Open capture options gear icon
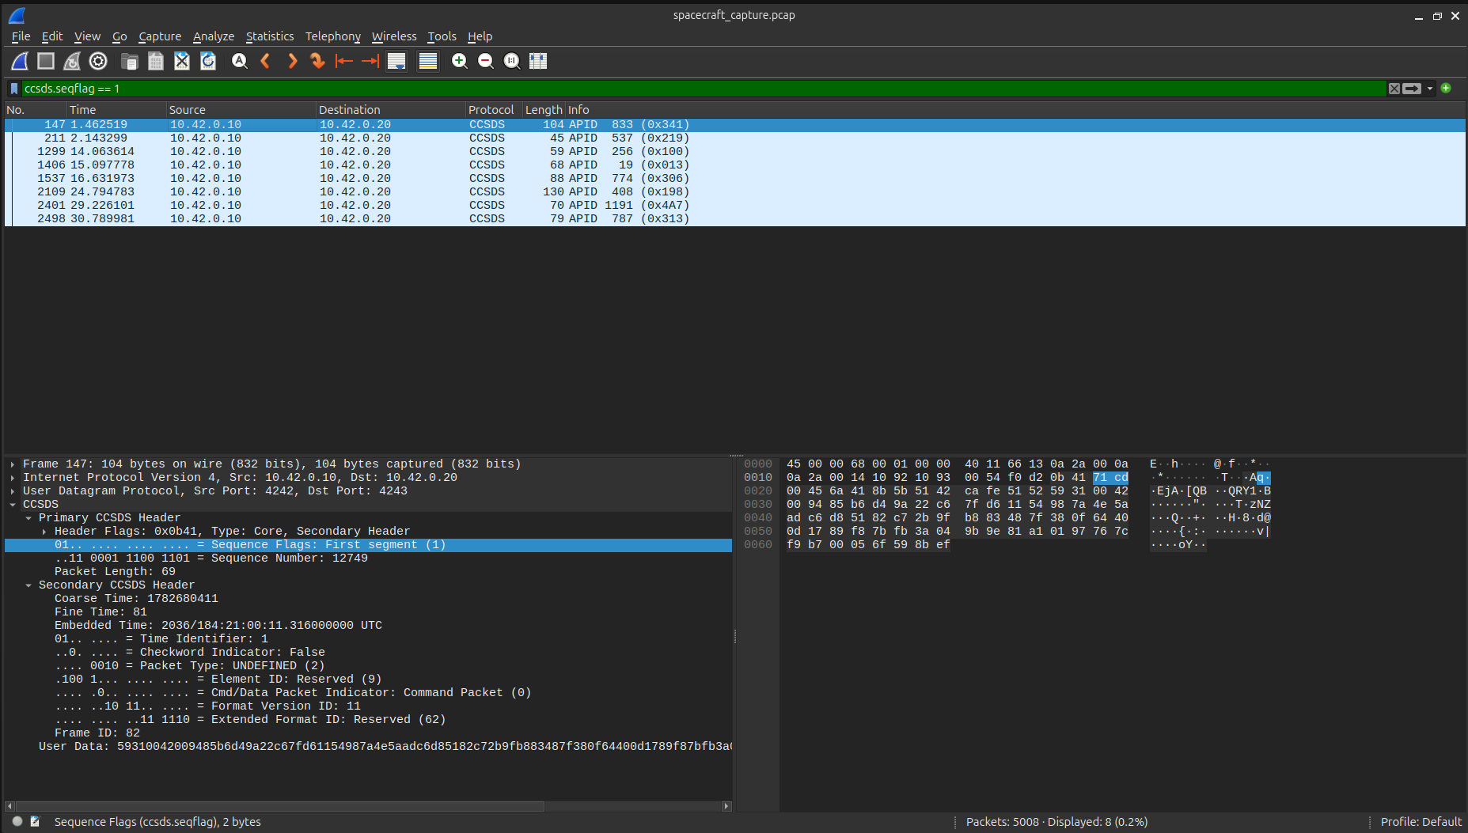This screenshot has height=833, width=1468. (x=98, y=61)
